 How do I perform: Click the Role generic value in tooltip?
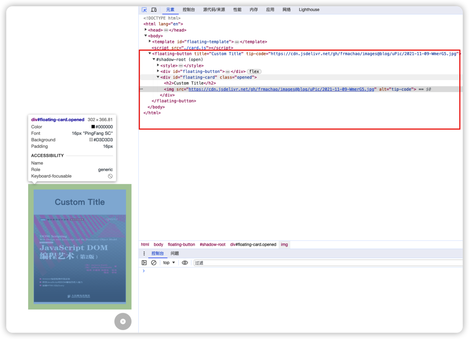pos(105,170)
